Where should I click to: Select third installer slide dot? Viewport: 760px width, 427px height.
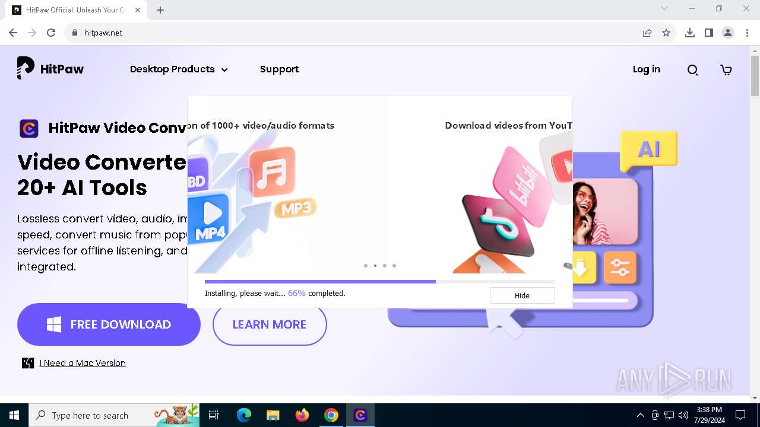point(385,266)
